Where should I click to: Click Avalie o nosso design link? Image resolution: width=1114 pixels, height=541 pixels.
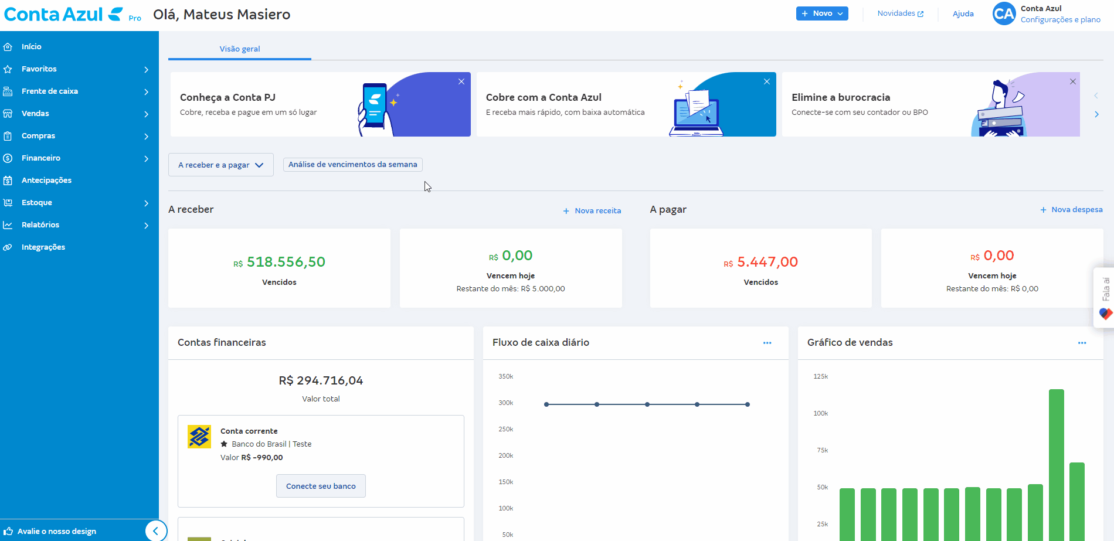57,532
